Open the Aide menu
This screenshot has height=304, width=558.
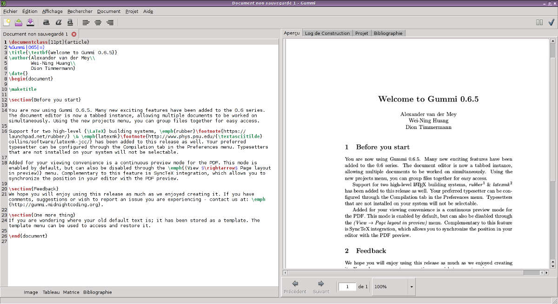148,11
